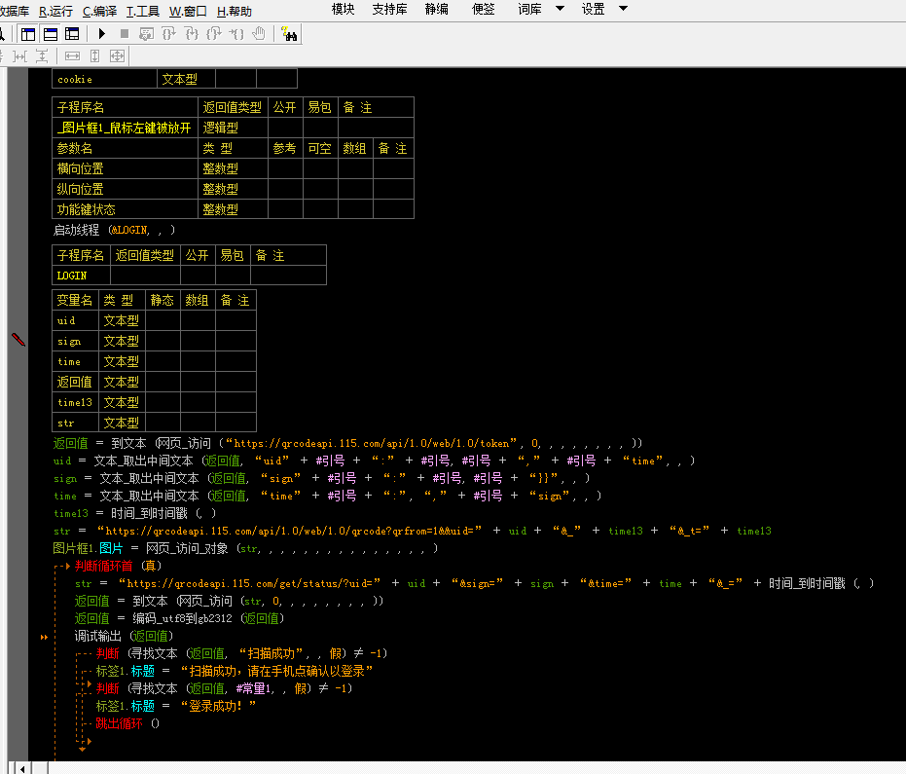Click the Run (play) toolbar button
The height and width of the screenshot is (774, 906).
pyautogui.click(x=102, y=34)
